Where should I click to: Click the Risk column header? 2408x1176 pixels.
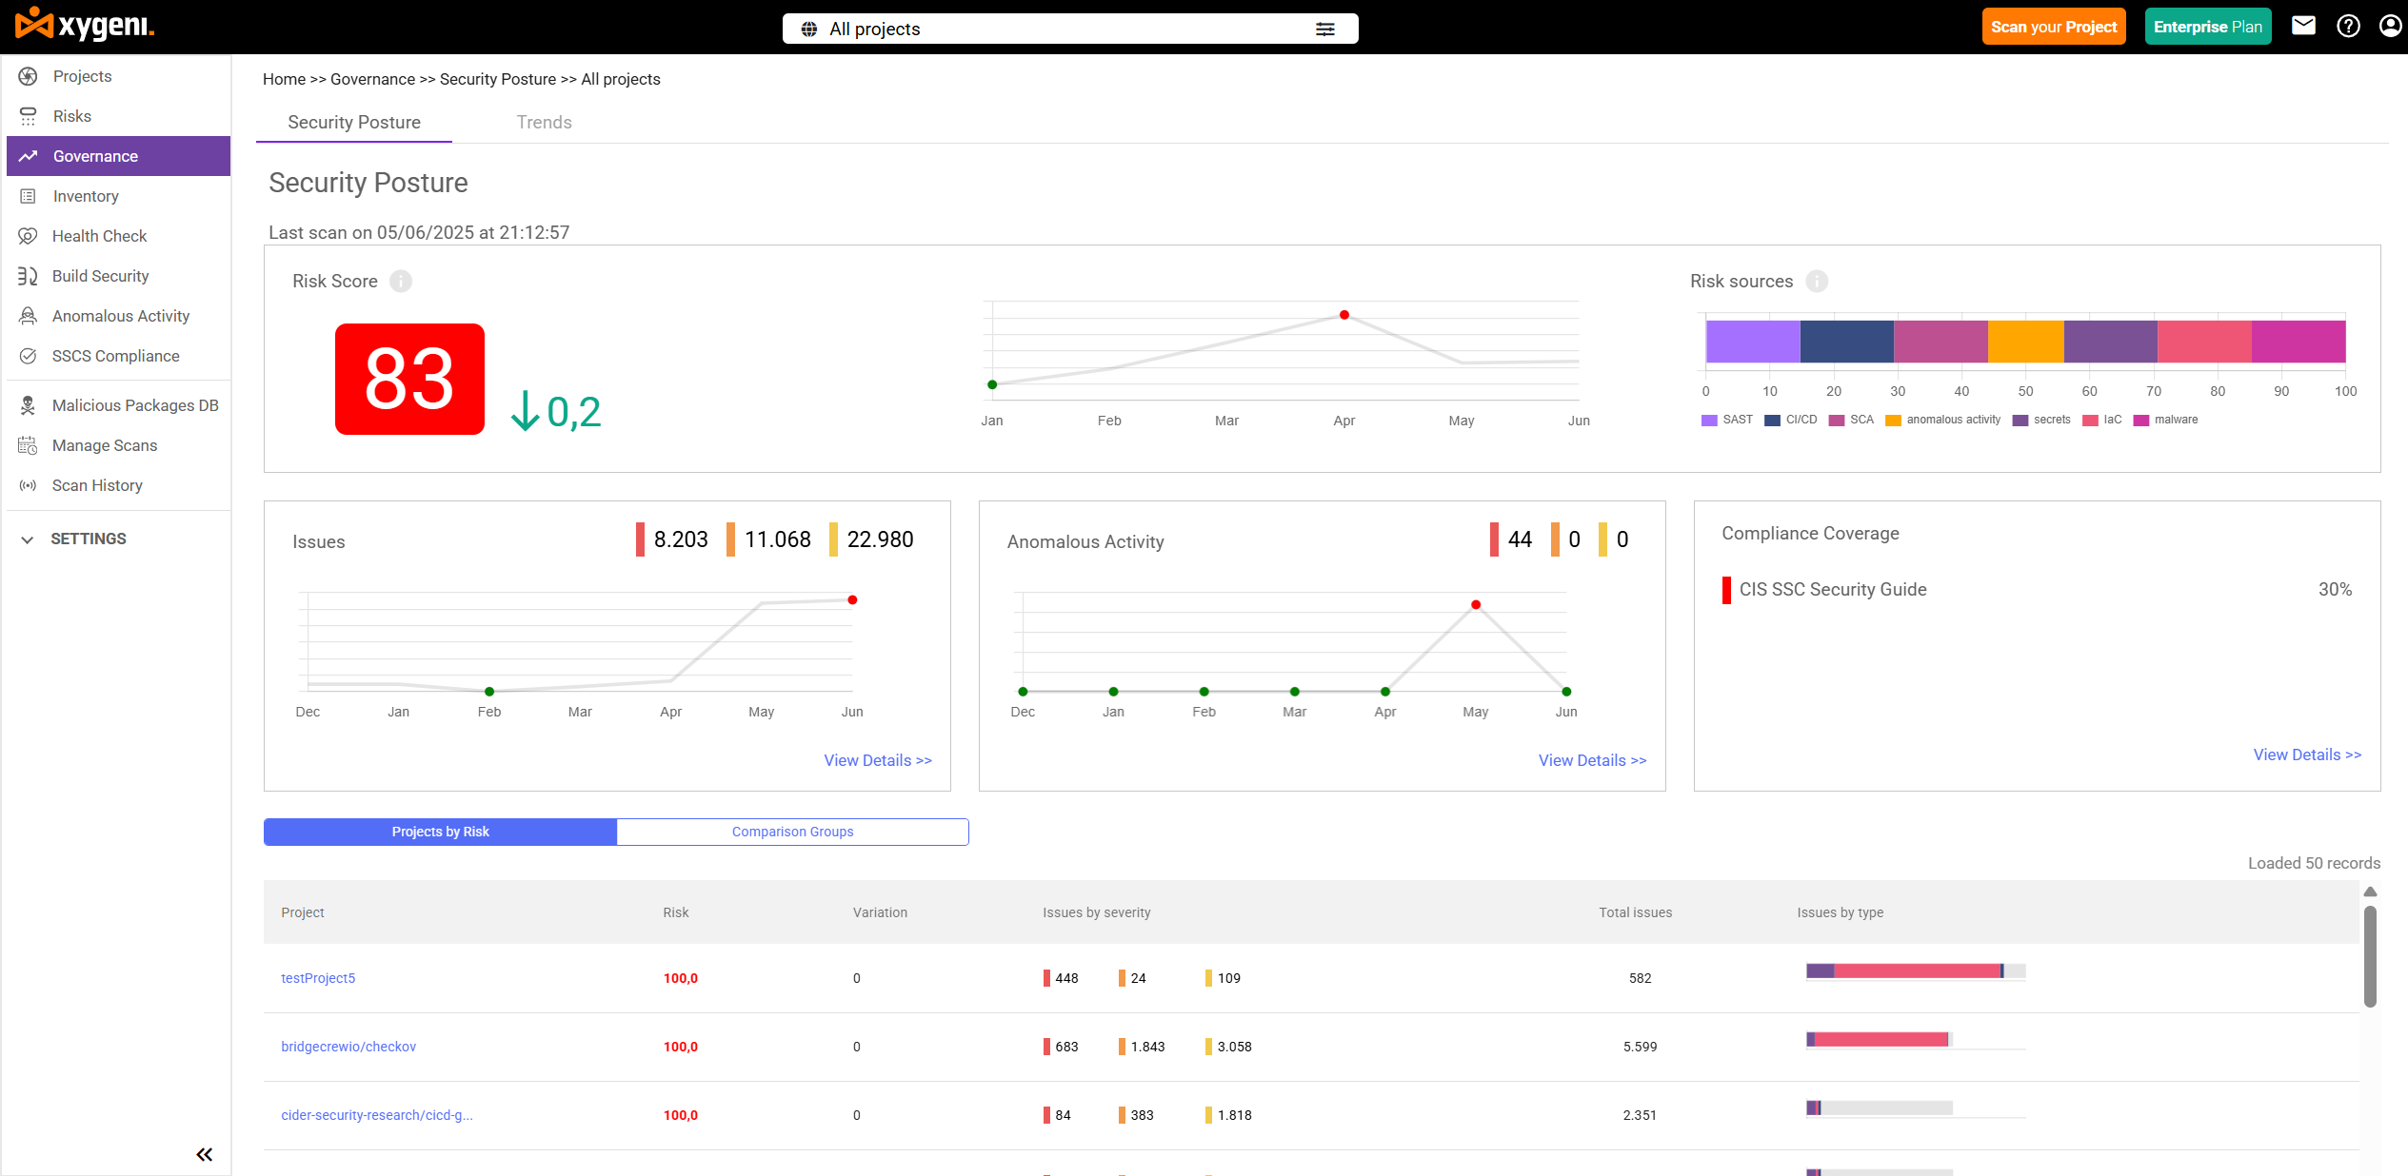click(676, 912)
